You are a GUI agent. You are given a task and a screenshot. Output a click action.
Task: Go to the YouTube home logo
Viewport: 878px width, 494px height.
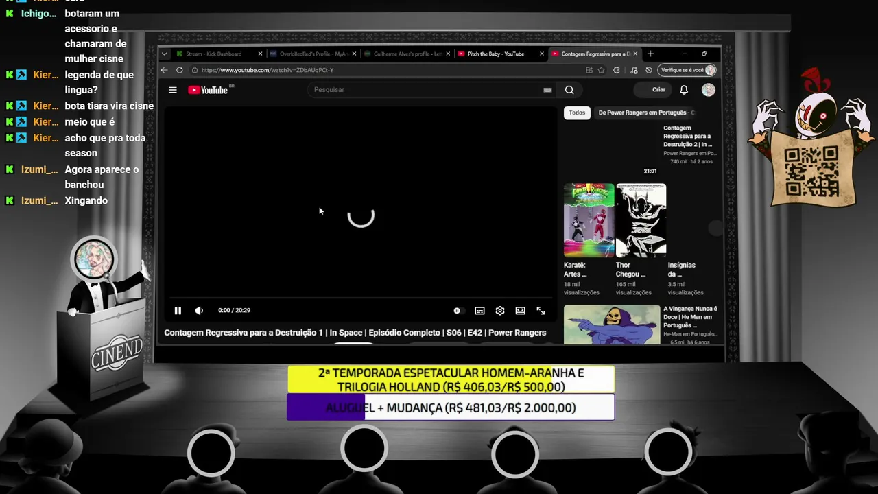point(208,90)
